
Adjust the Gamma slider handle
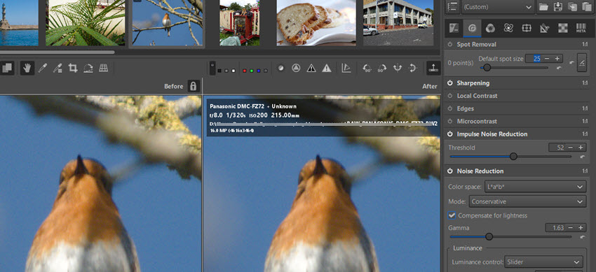[489, 237]
